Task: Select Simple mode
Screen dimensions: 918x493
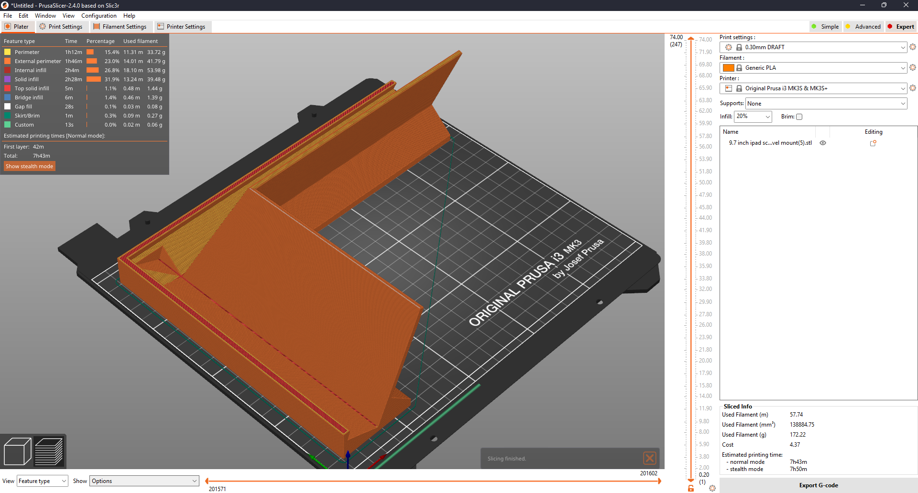Action: pyautogui.click(x=825, y=27)
